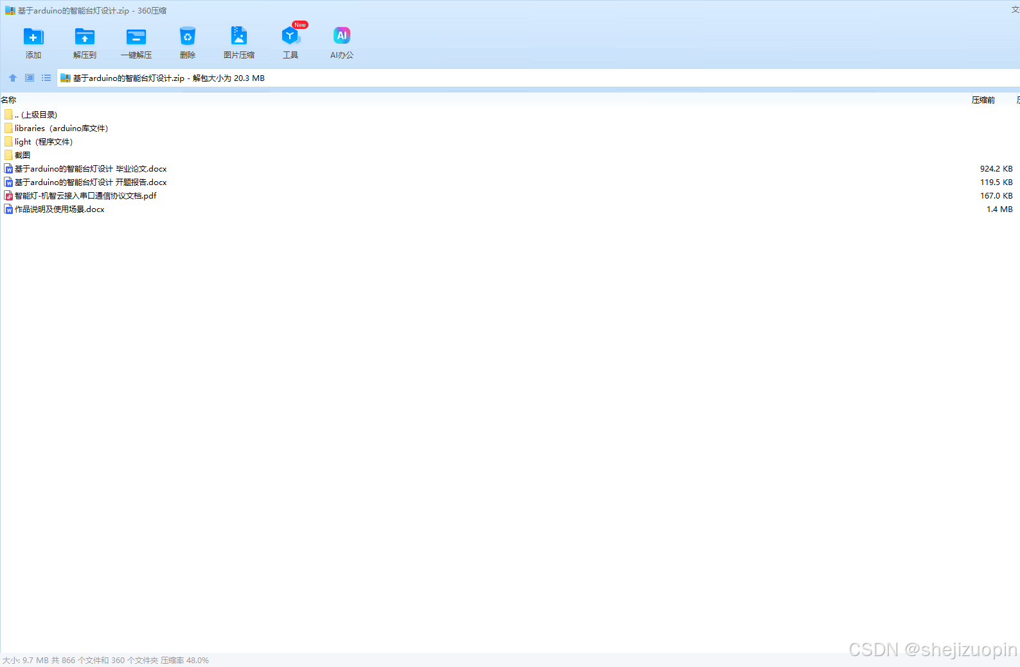Click the folder icon beside 截图

coord(8,155)
